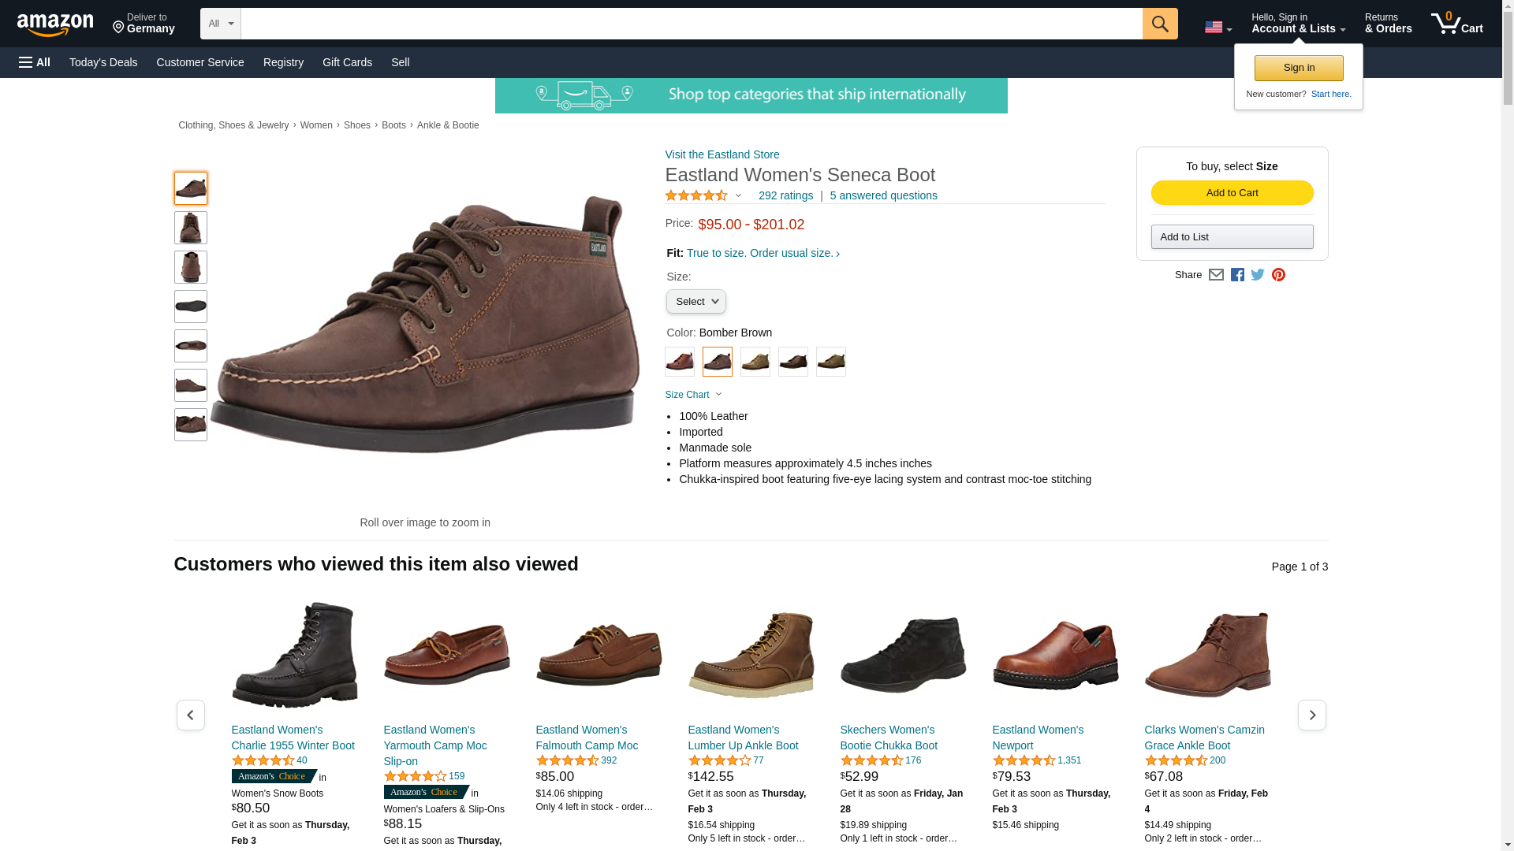The width and height of the screenshot is (1514, 851).
Task: Open Today's Deals in the nav bar
Action: pos(103,62)
